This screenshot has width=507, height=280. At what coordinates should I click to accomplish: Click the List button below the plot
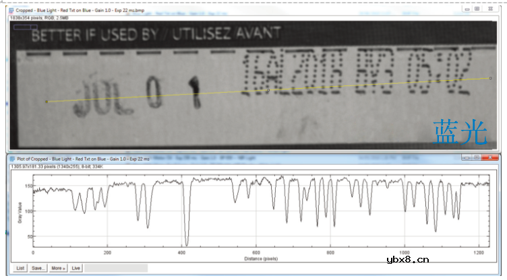(x=20, y=268)
